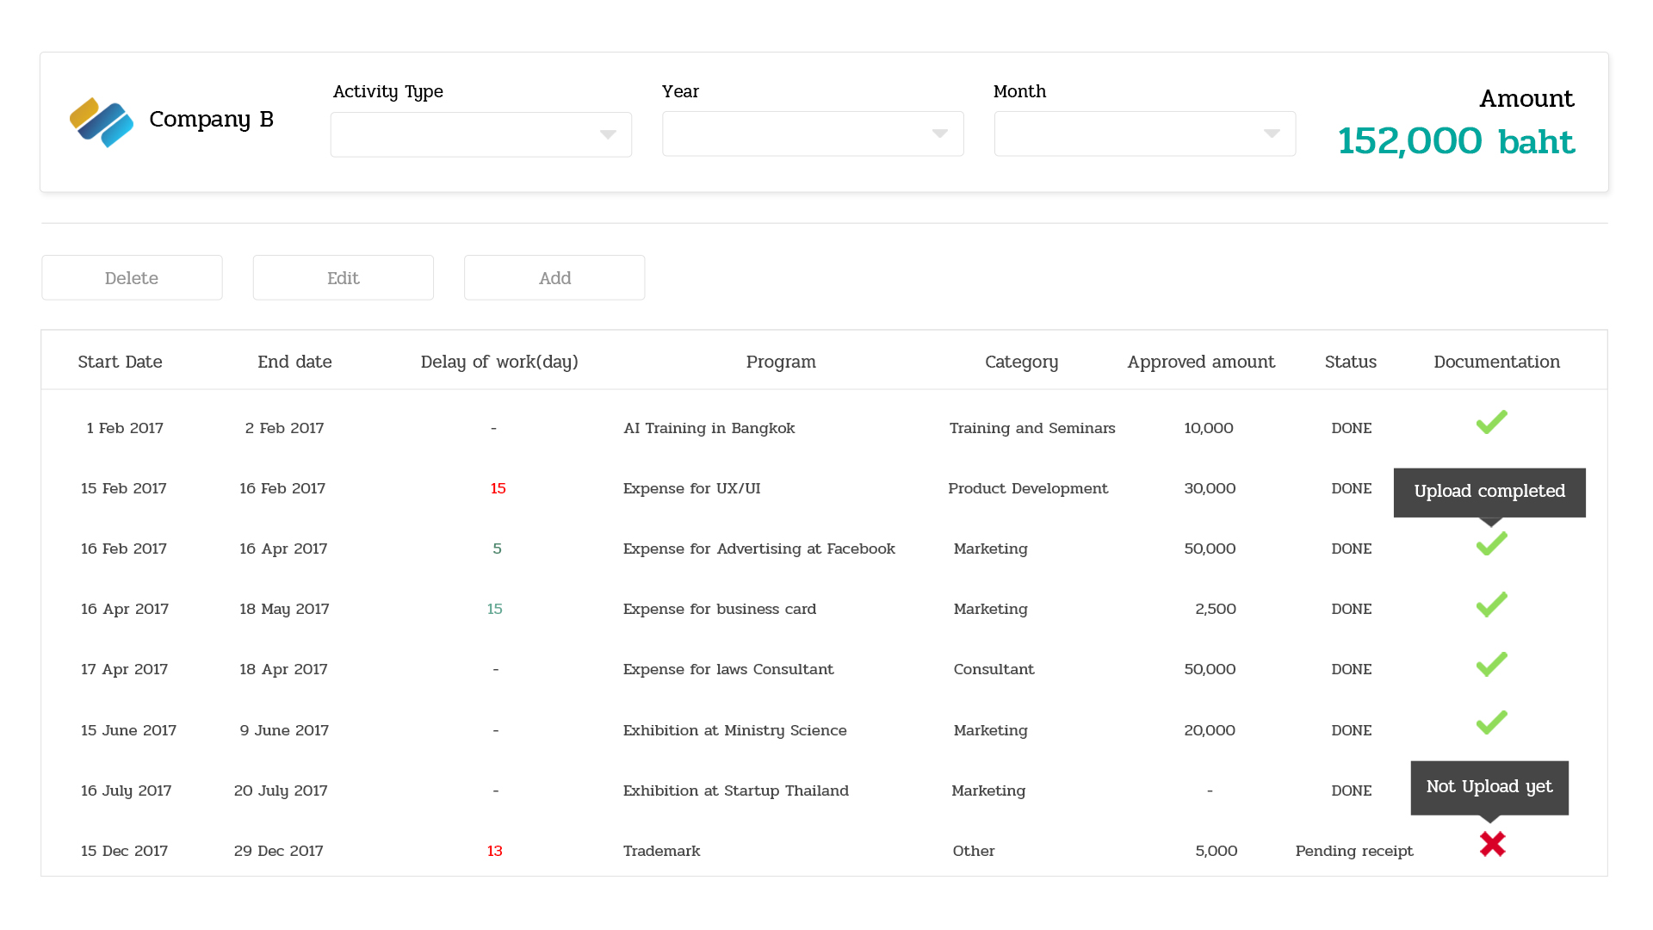Select the Expense for UX/UI program row
The height and width of the screenshot is (930, 1653).
pyautogui.click(x=691, y=488)
